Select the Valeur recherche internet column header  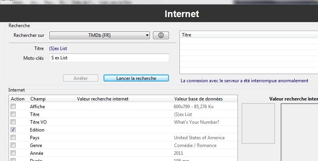123,99
